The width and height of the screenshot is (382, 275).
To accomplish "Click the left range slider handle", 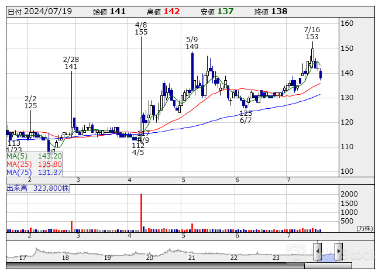I will coord(317,252).
